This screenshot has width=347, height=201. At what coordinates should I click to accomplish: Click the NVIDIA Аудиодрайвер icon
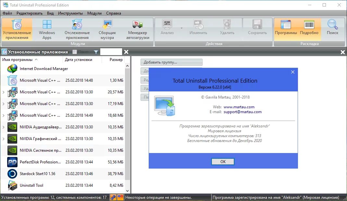[x=12, y=127]
